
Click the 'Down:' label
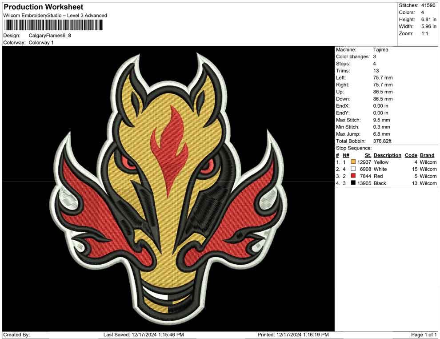pos(343,99)
